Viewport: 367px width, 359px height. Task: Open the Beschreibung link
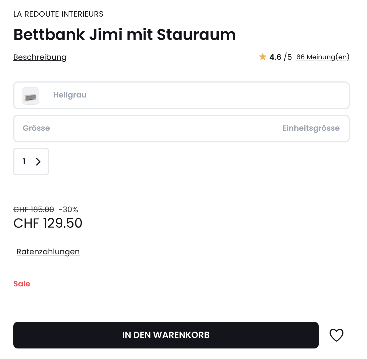(x=40, y=57)
